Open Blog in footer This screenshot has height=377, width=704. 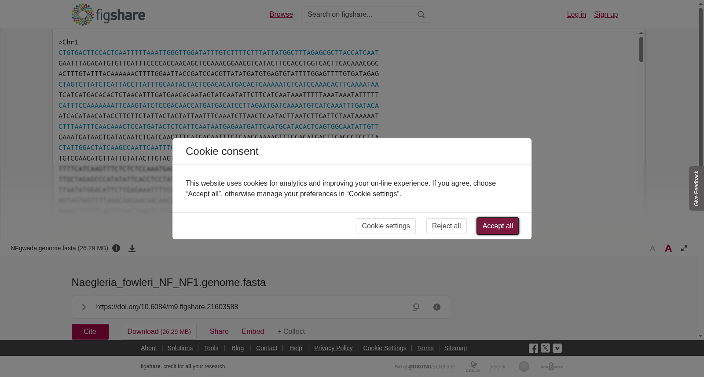(x=238, y=348)
